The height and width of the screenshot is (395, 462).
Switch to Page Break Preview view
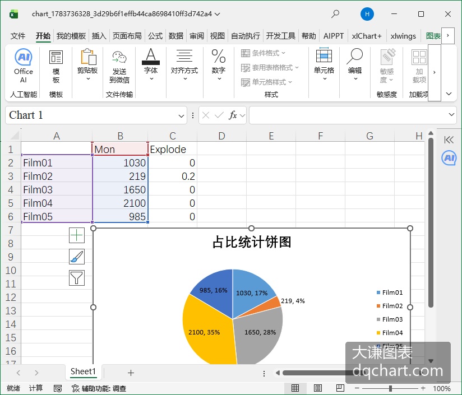point(340,388)
